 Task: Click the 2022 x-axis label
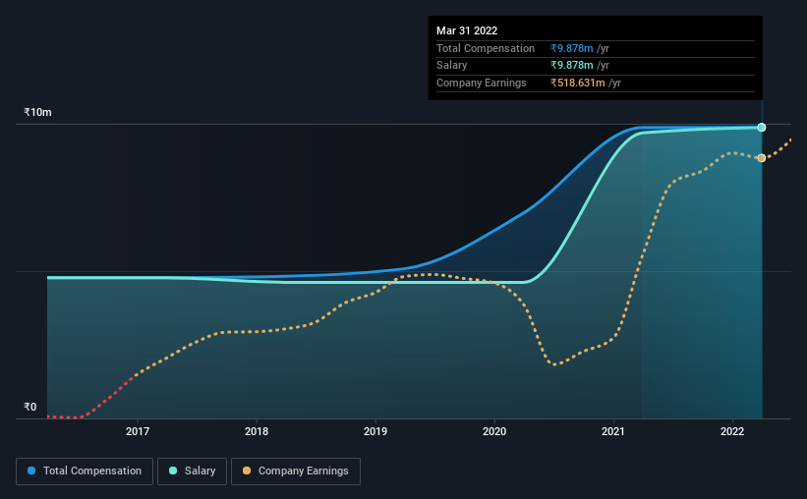732,431
